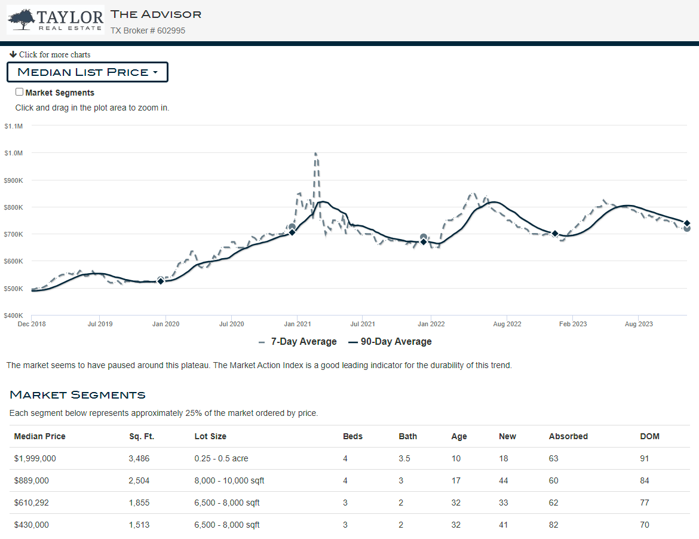The image size is (699, 539).
Task: Toggle the 90-Day Average legend series
Action: [x=390, y=341]
